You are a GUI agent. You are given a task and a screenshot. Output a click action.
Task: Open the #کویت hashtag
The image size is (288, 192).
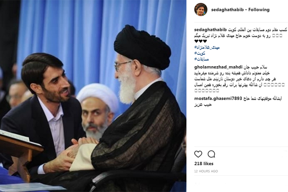pos(200,53)
